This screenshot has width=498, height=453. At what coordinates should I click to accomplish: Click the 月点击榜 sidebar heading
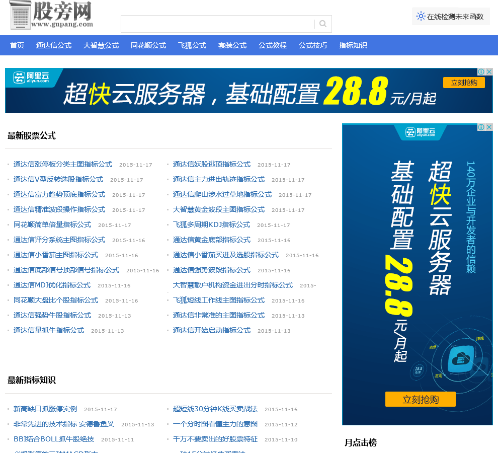pos(361,442)
